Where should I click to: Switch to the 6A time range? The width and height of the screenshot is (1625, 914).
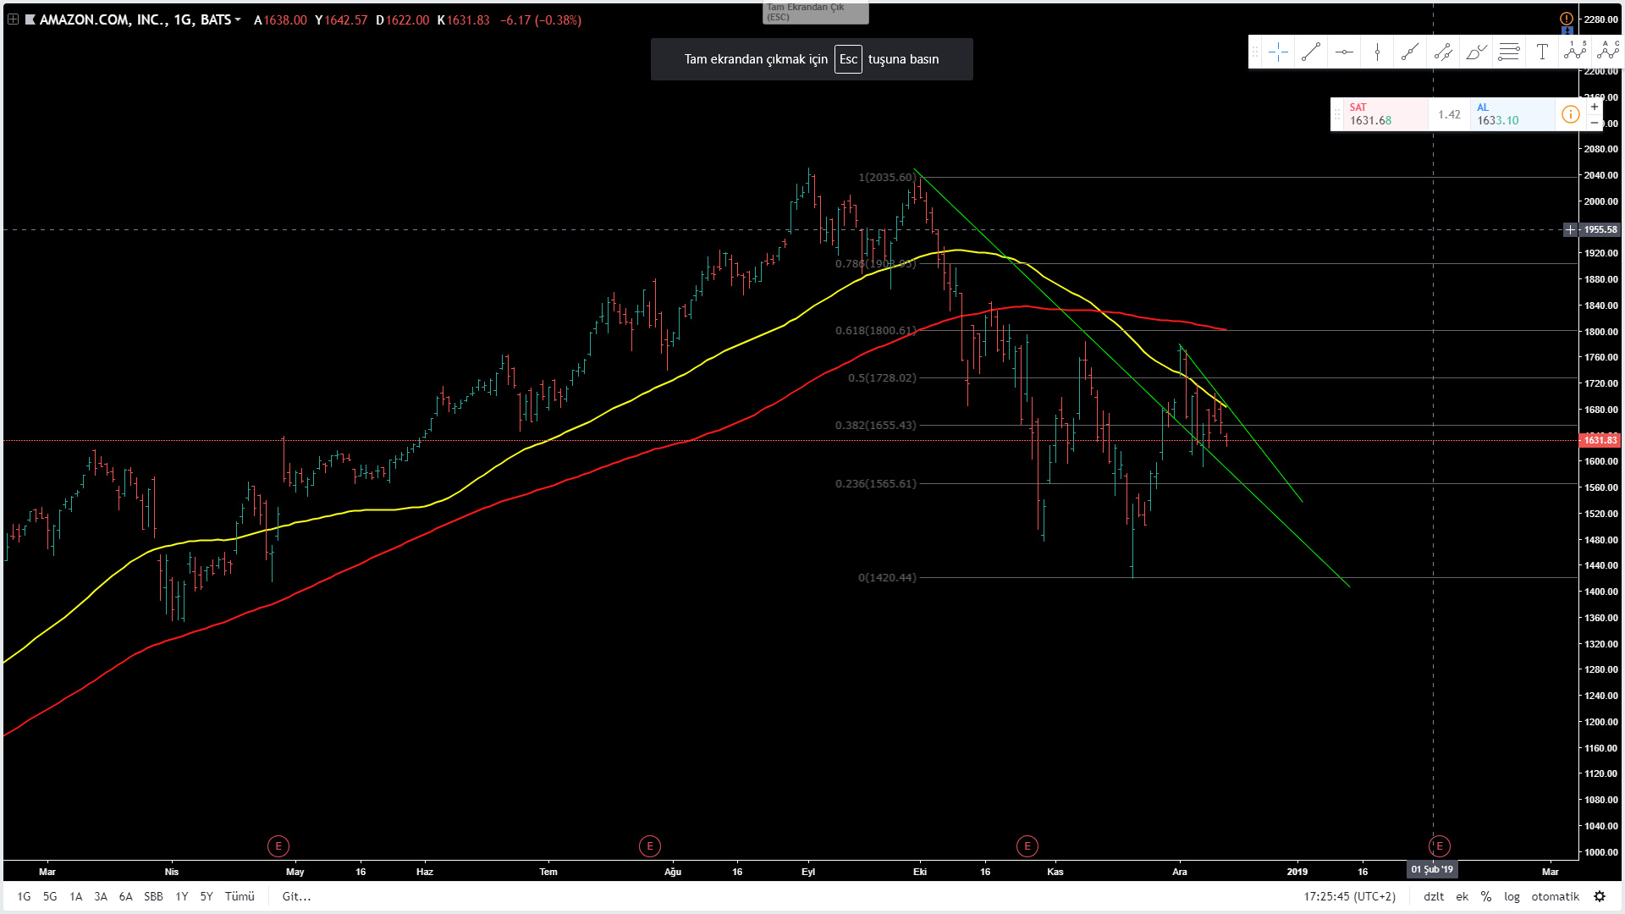point(125,896)
